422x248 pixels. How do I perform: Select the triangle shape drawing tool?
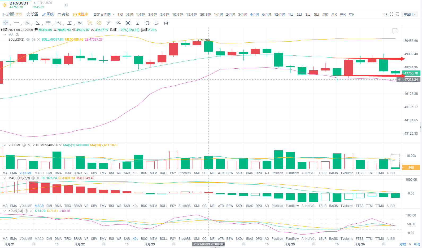38,23
